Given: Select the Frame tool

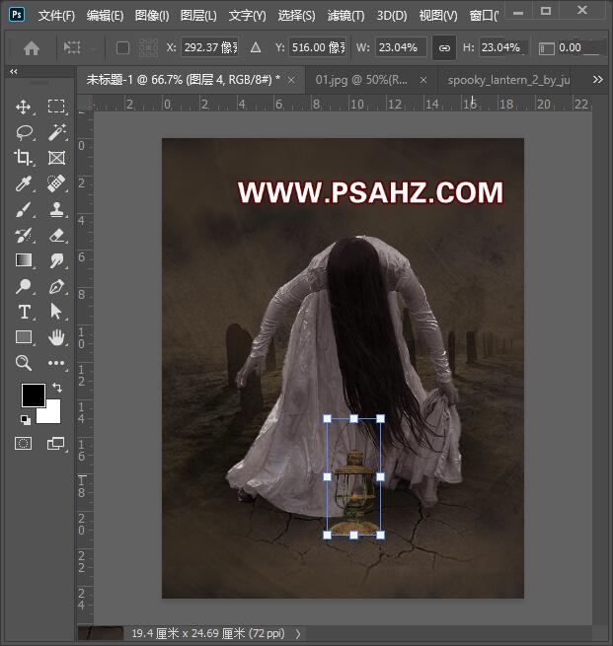Looking at the screenshot, I should (56, 158).
